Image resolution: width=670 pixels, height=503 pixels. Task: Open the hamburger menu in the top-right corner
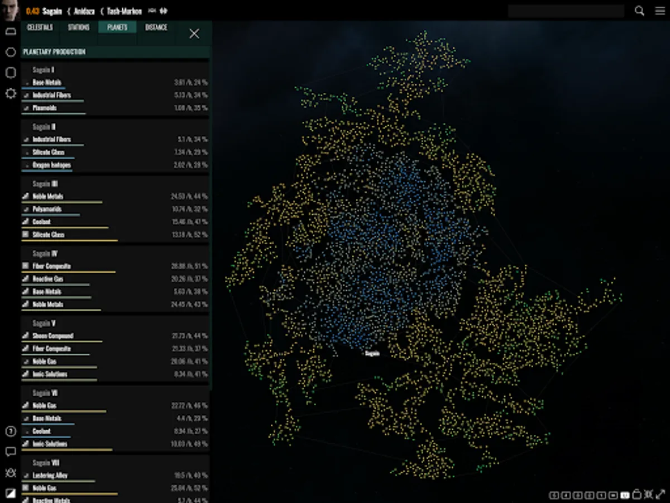coord(660,11)
